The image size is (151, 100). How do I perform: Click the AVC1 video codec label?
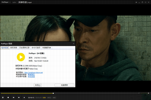coord(49,98)
